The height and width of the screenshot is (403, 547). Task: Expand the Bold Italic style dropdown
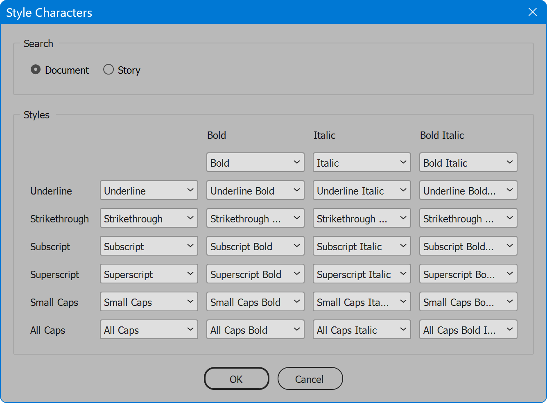(468, 163)
